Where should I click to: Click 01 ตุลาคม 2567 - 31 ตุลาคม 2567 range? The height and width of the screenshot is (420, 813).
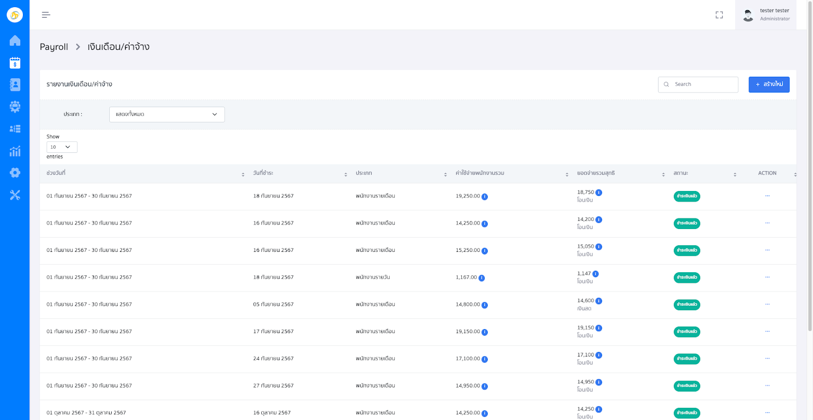point(86,413)
